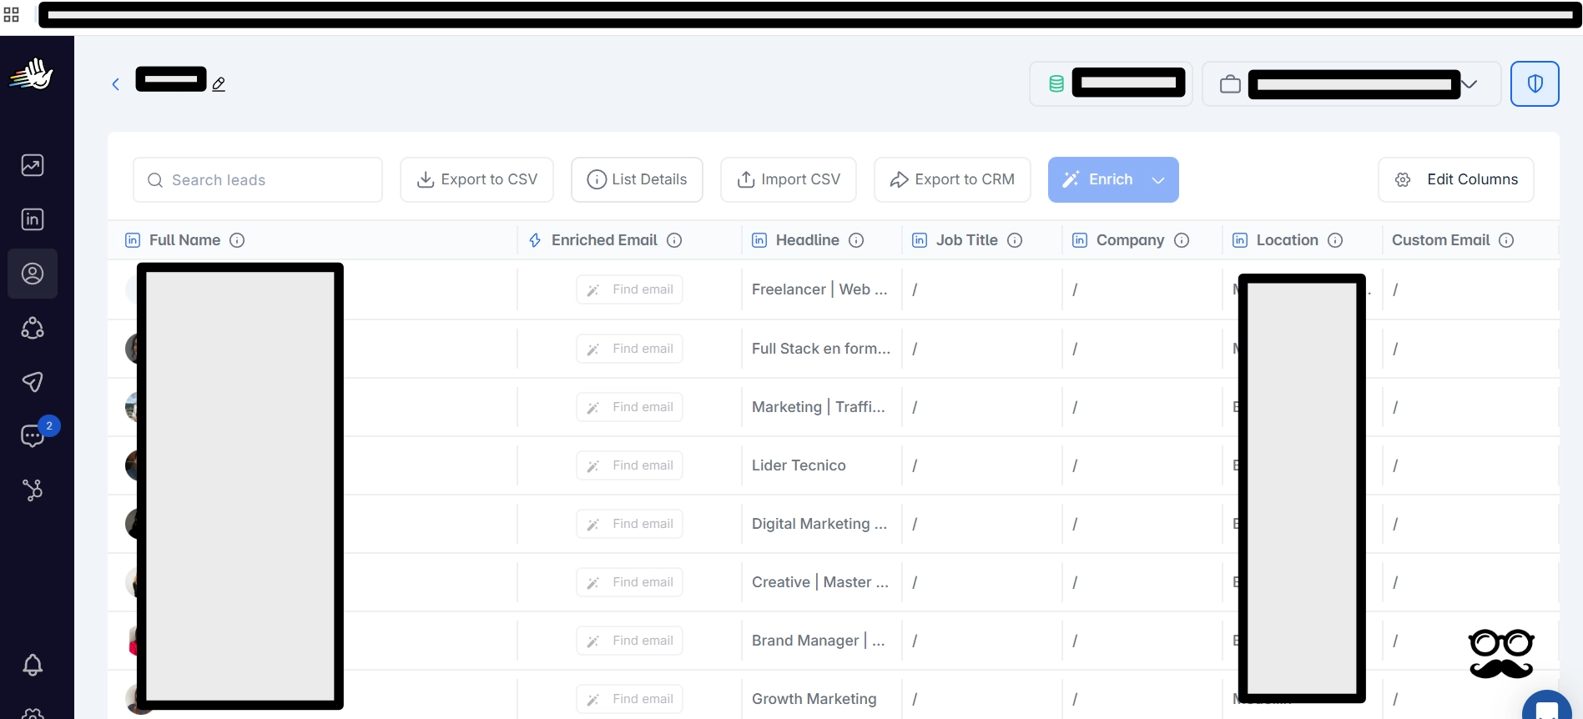
Task: Open the workspace dropdown chevron
Action: click(x=1470, y=83)
